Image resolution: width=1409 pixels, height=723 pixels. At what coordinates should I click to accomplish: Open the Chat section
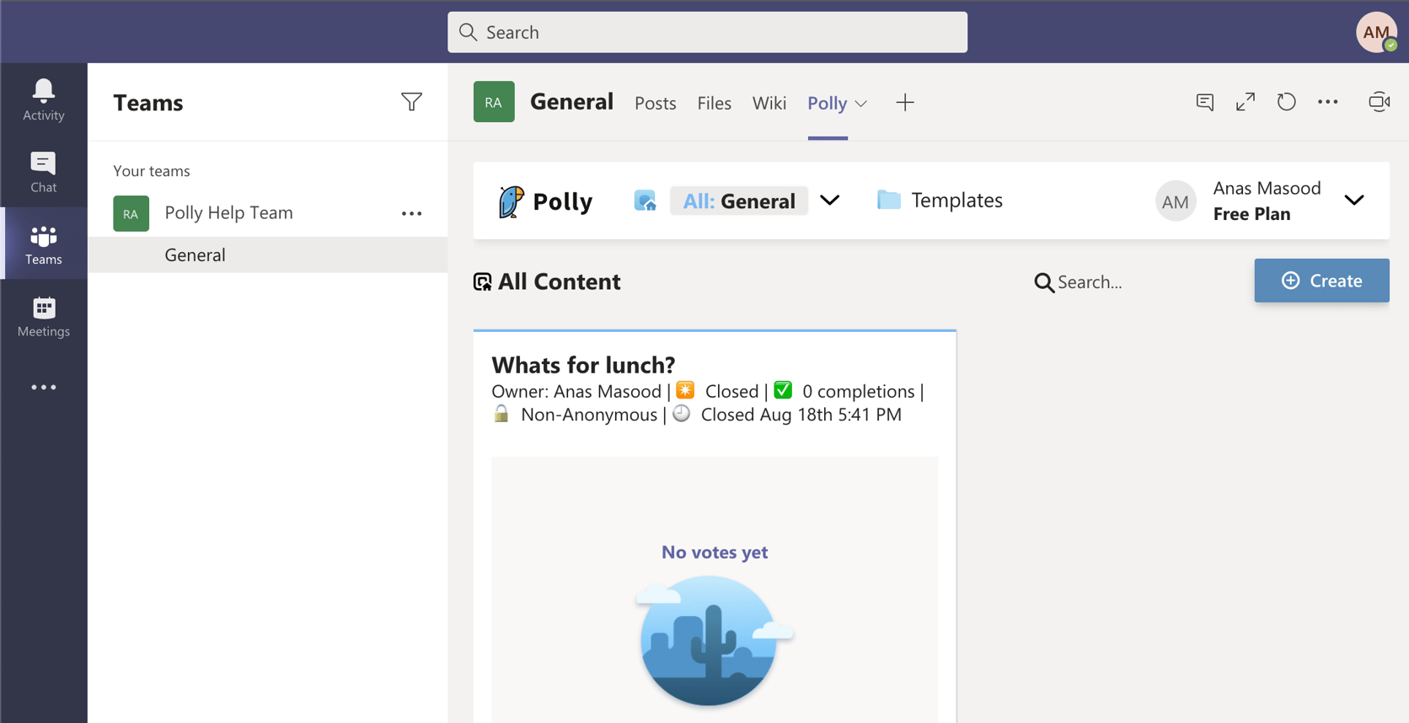[x=43, y=171]
